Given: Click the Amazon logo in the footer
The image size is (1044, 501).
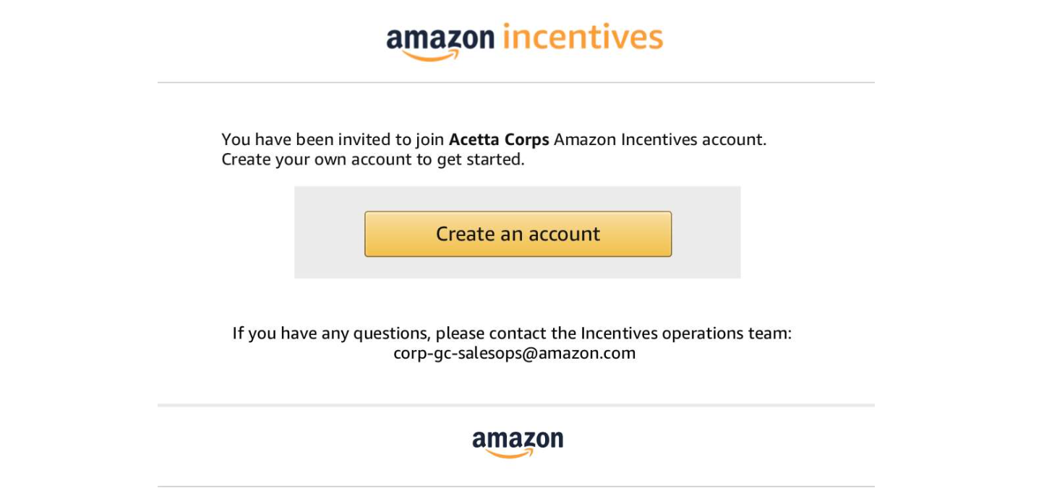Looking at the screenshot, I should click(518, 442).
